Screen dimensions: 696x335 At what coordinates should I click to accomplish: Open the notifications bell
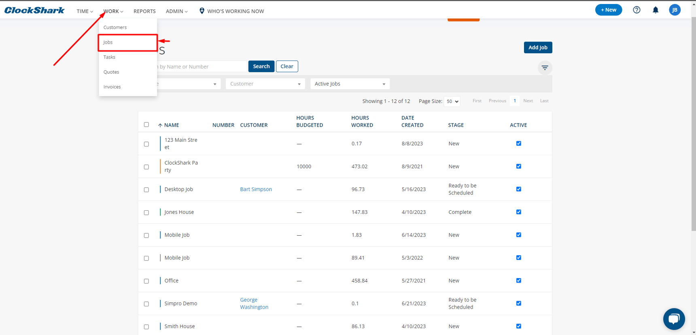(656, 10)
